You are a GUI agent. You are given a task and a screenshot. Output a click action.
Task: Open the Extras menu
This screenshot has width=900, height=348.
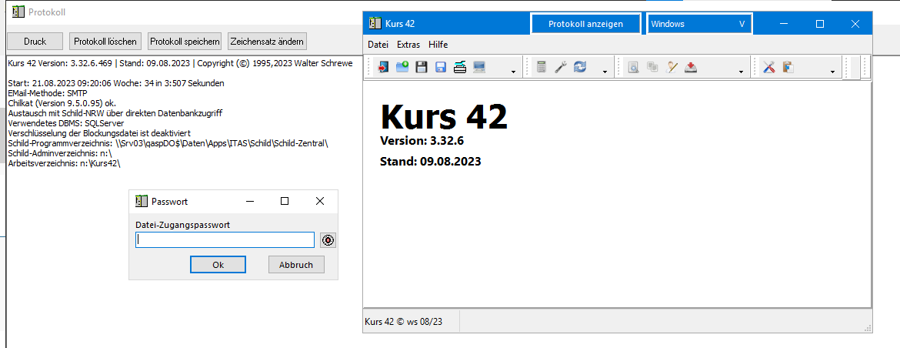(408, 45)
